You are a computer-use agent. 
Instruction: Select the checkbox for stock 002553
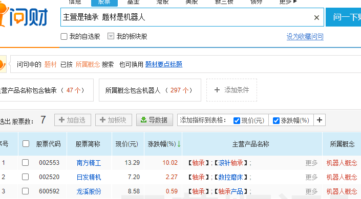click(x=25, y=162)
